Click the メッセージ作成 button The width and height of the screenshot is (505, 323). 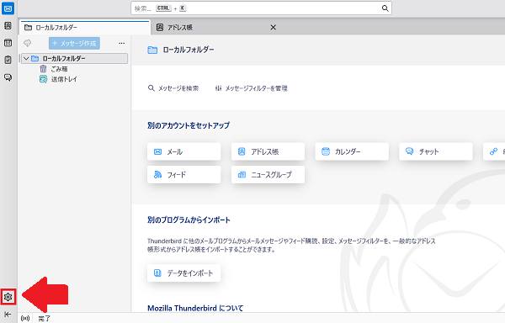(x=74, y=43)
